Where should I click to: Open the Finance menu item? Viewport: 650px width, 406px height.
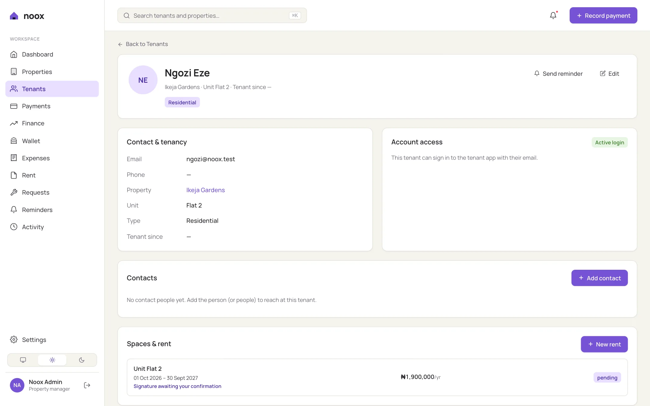(x=52, y=123)
